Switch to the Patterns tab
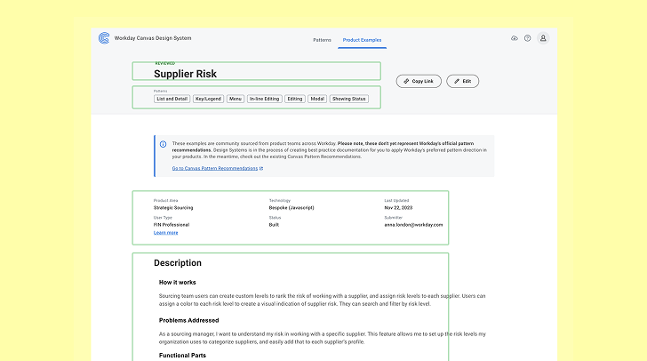647x361 pixels. tap(322, 40)
